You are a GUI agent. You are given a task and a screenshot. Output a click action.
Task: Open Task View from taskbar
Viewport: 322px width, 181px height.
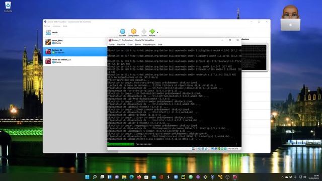point(102,177)
